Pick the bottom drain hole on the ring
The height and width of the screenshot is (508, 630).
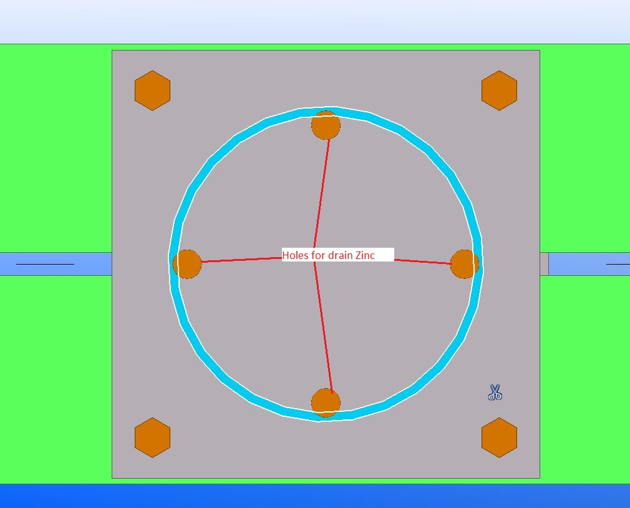click(x=326, y=403)
